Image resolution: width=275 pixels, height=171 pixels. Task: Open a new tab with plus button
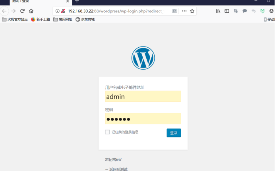[x=77, y=1]
